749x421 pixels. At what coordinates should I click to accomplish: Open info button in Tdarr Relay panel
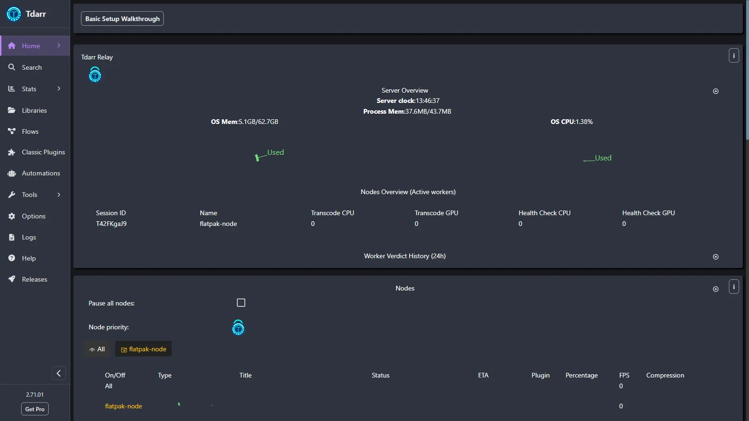pos(734,56)
